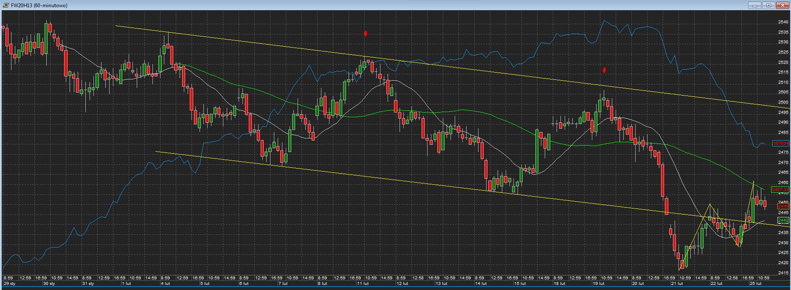Click the red sell arrow marker near 11 lut
Image resolution: width=791 pixels, height=290 pixels.
click(x=366, y=34)
